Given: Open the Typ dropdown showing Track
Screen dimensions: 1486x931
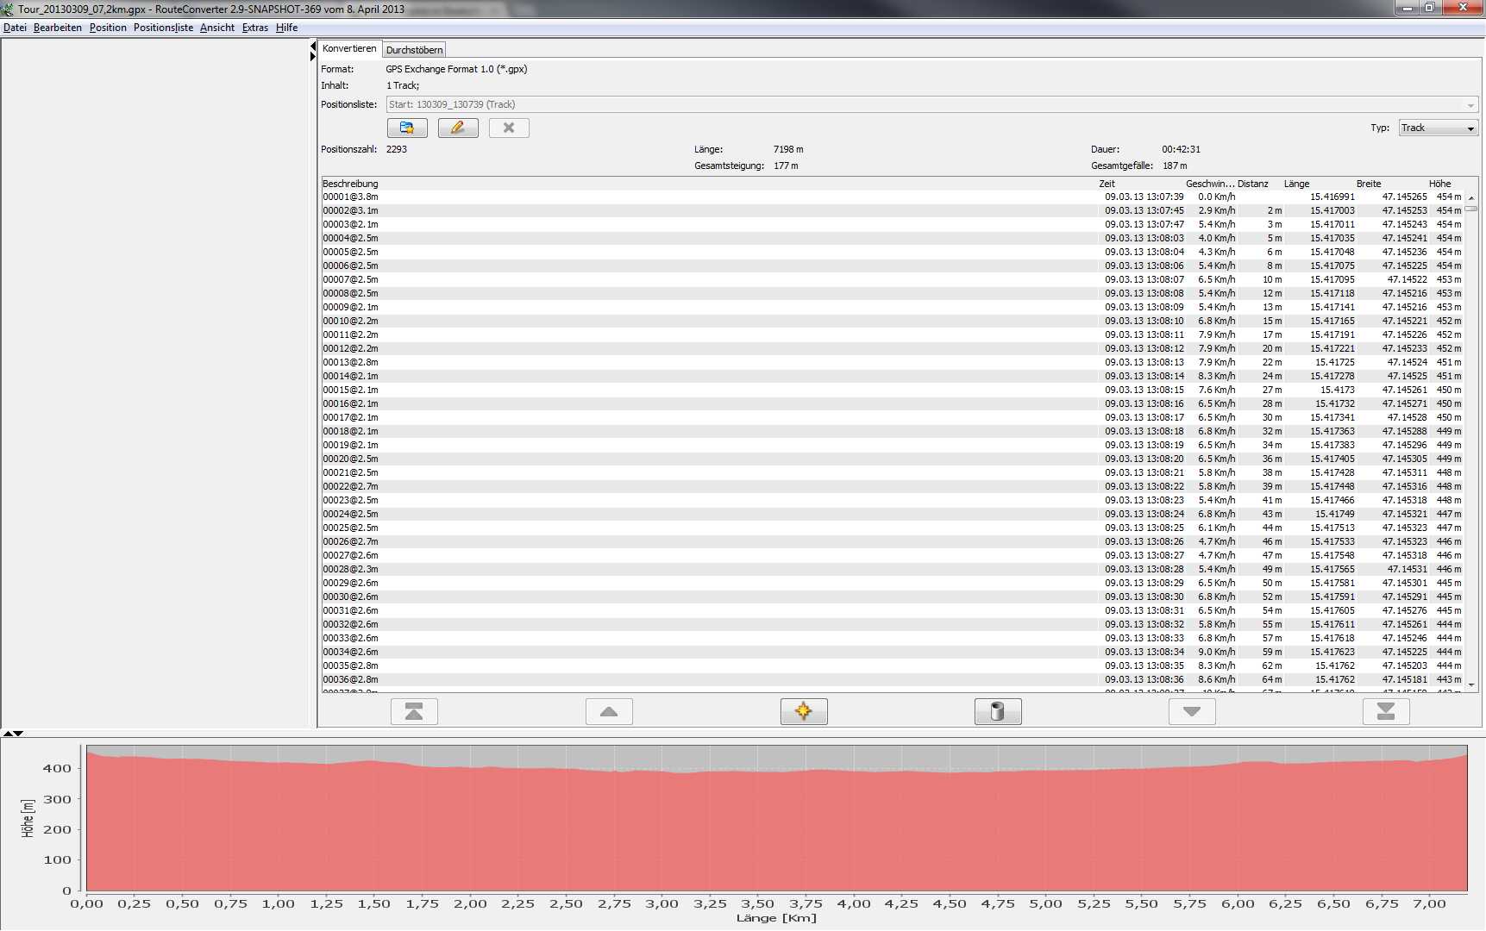Looking at the screenshot, I should [x=1438, y=128].
